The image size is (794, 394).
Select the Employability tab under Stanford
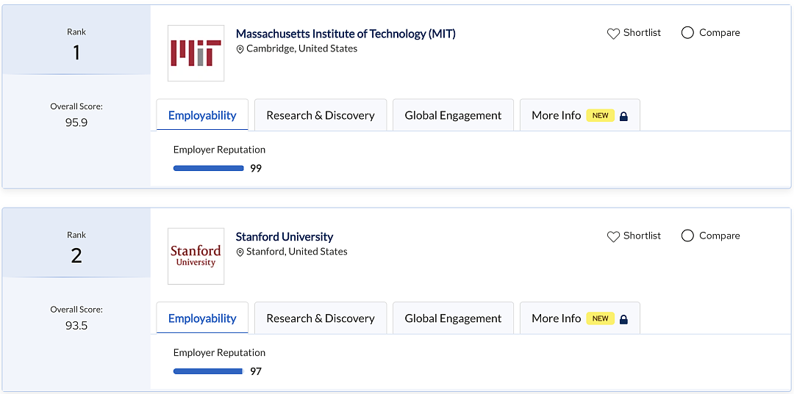202,318
